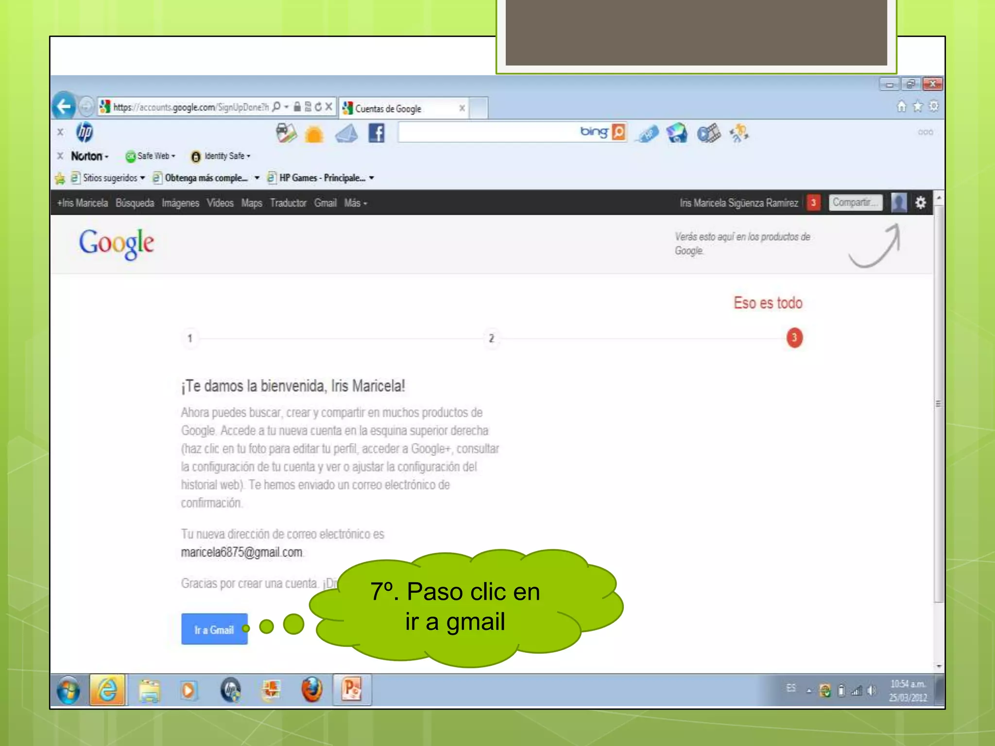This screenshot has width=995, height=746.
Task: Open Traductor in Google bar
Action: pyautogui.click(x=288, y=203)
